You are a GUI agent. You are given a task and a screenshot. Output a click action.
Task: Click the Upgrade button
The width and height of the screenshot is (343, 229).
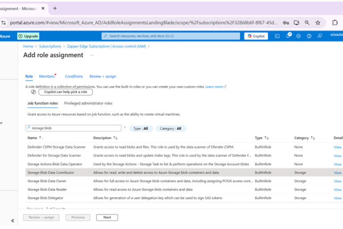[28, 36]
